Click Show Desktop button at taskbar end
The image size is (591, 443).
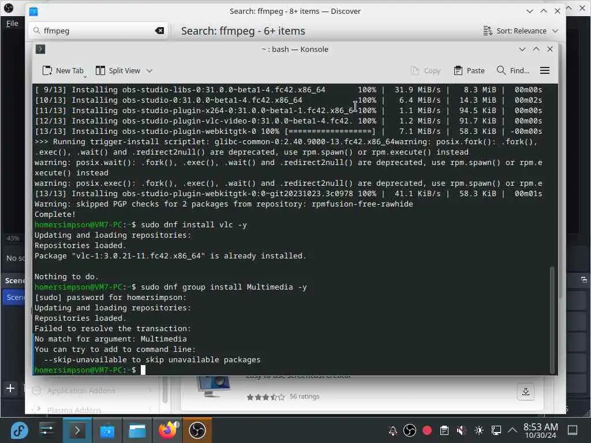coord(573,430)
